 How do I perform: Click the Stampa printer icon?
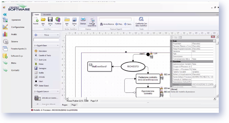click(x=83, y=20)
